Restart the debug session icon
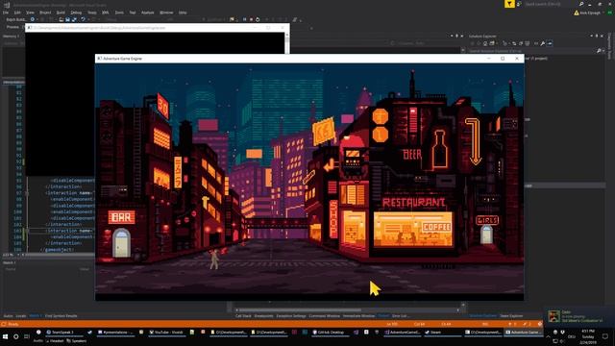The width and height of the screenshot is (615, 346). pos(258,19)
